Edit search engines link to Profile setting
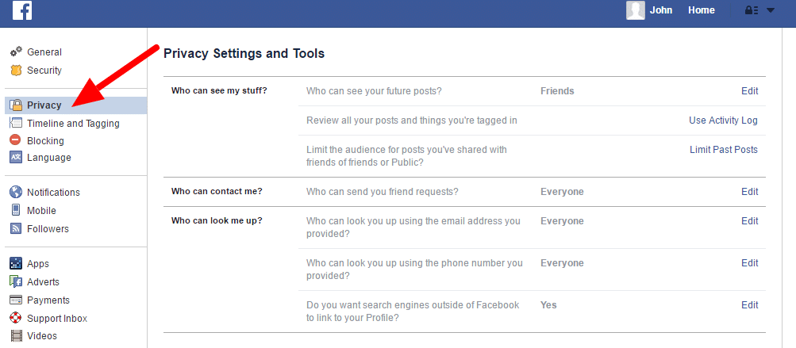 coord(749,305)
